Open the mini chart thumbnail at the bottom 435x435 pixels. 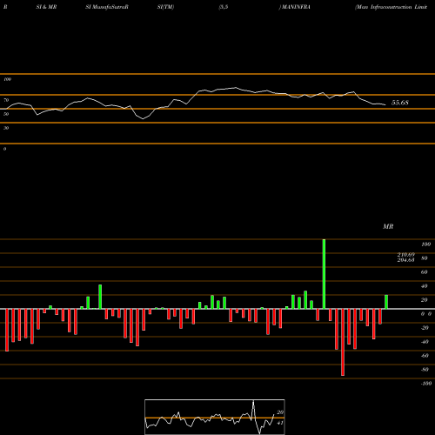coord(215,417)
